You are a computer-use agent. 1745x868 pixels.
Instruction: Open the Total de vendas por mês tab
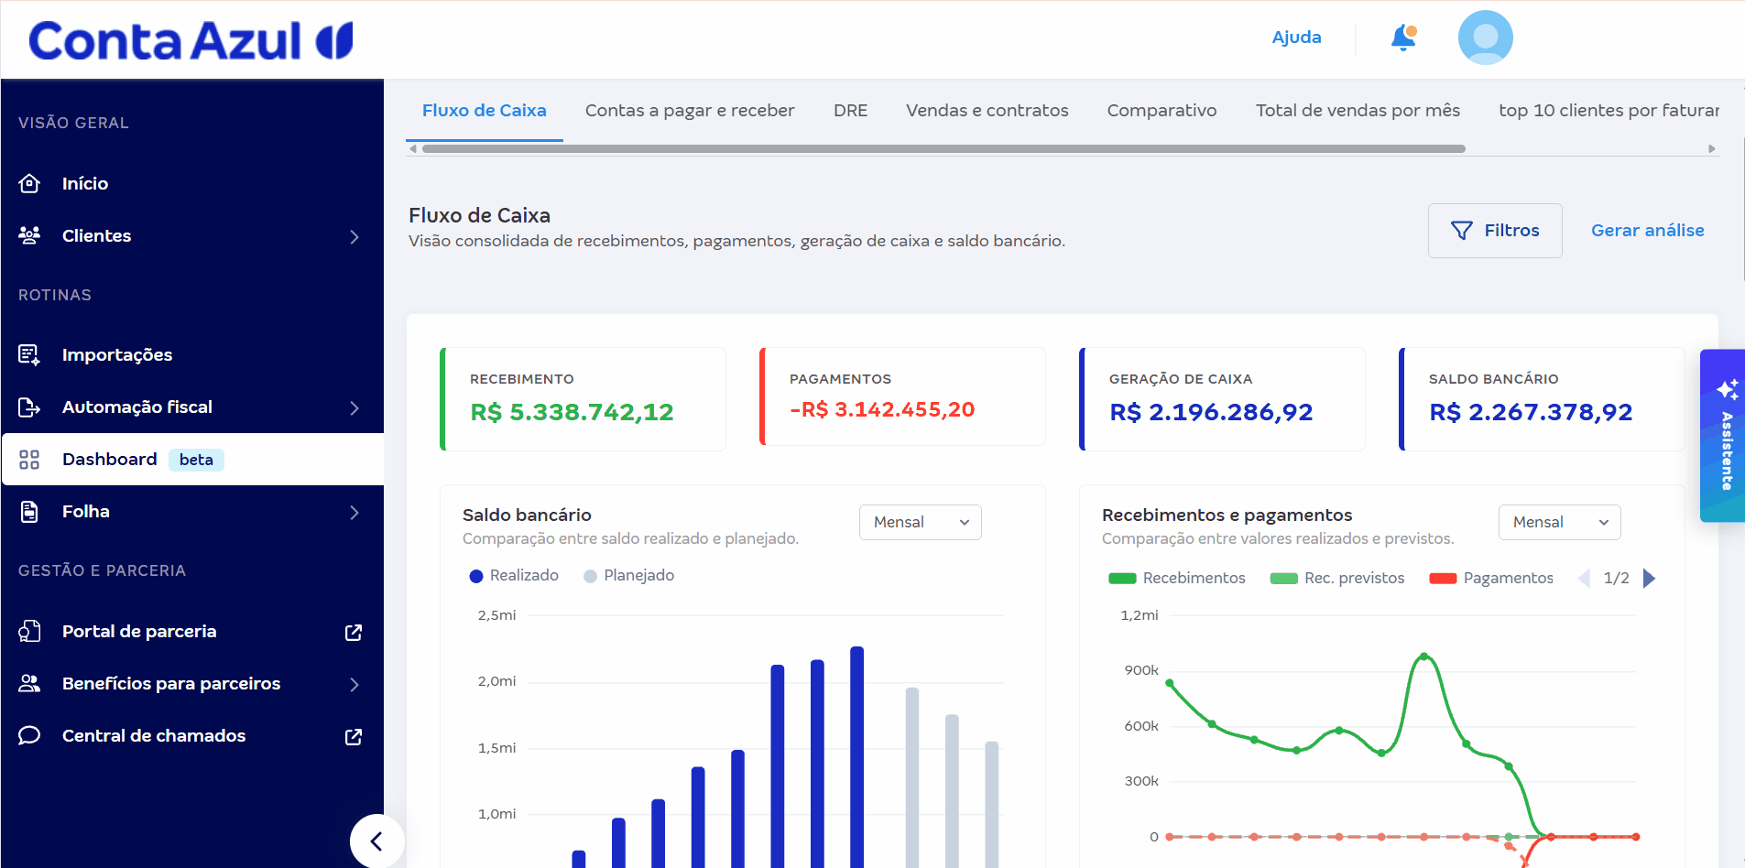click(1358, 110)
